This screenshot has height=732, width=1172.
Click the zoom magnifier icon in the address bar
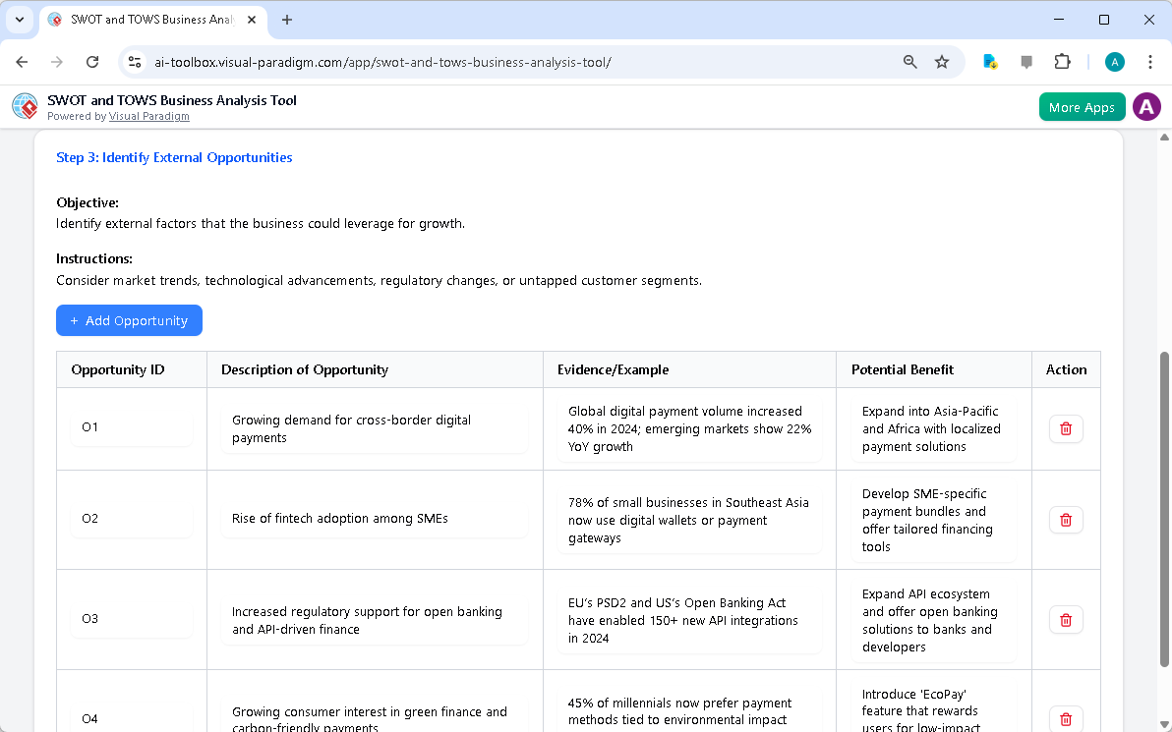[909, 61]
